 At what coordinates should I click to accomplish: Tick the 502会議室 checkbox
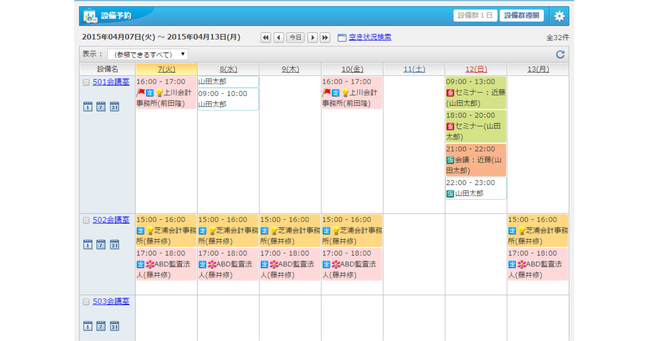(86, 221)
